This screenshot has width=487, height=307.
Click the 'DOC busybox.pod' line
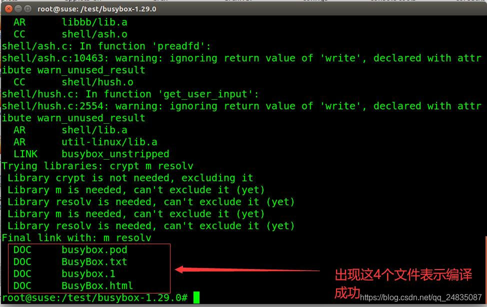click(x=70, y=250)
